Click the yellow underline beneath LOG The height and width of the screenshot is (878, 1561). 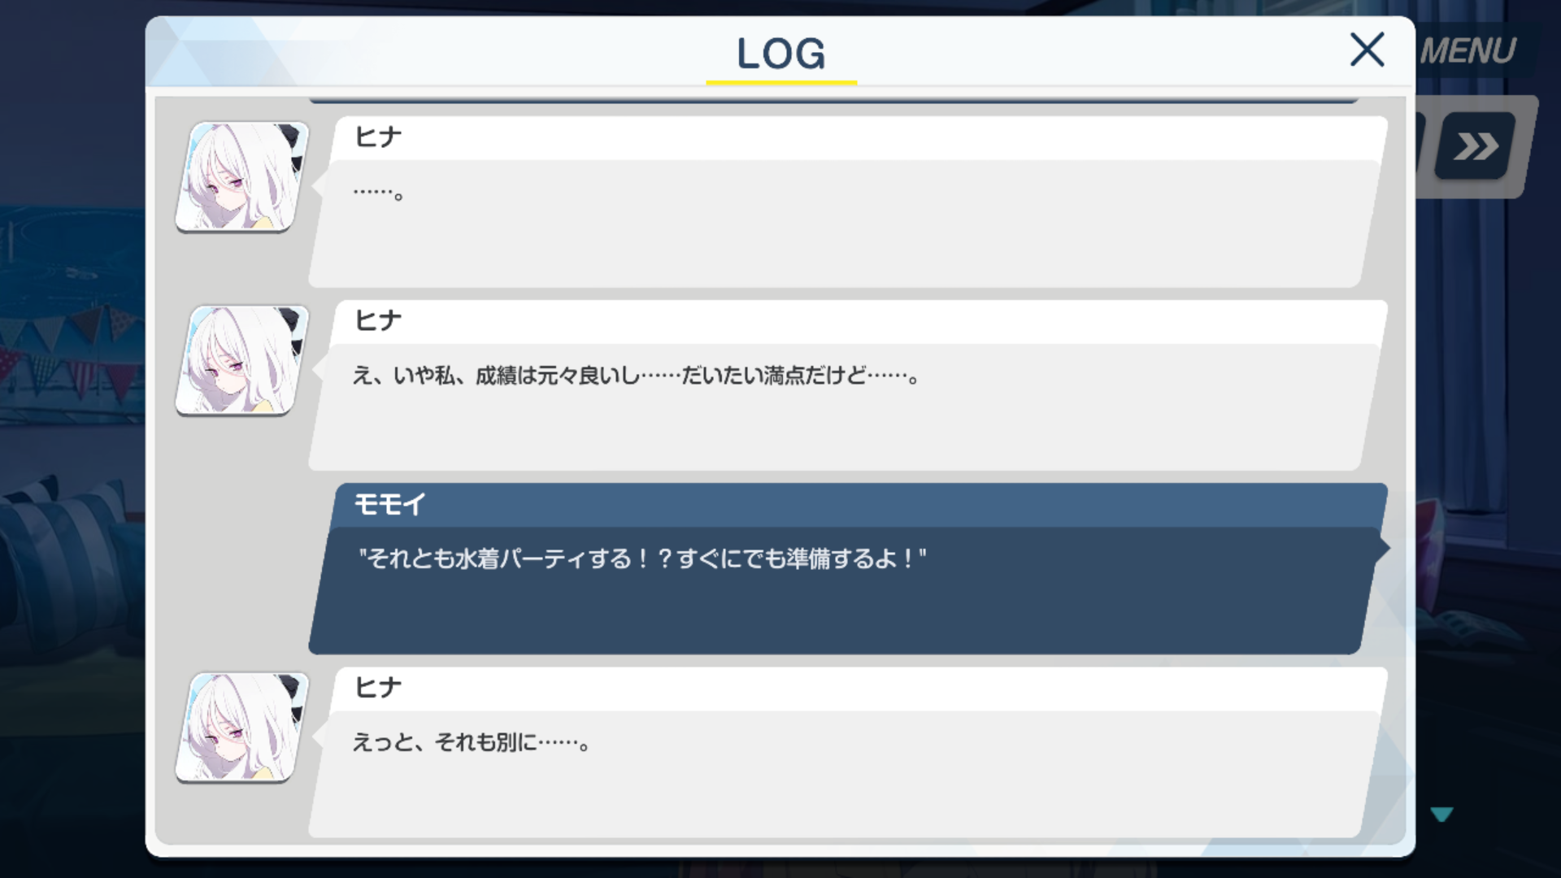click(x=781, y=82)
